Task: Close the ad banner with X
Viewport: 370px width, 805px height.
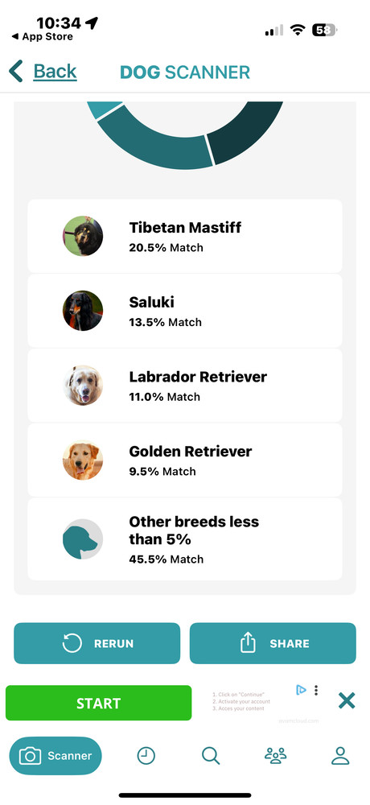Action: (x=347, y=700)
